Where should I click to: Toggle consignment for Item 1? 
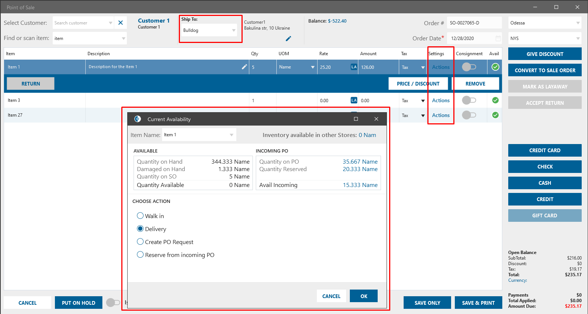click(x=469, y=67)
